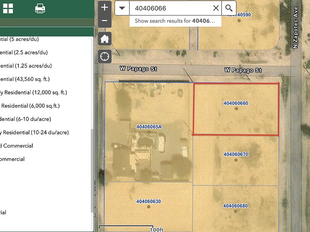Find my location on the map

(x=105, y=56)
